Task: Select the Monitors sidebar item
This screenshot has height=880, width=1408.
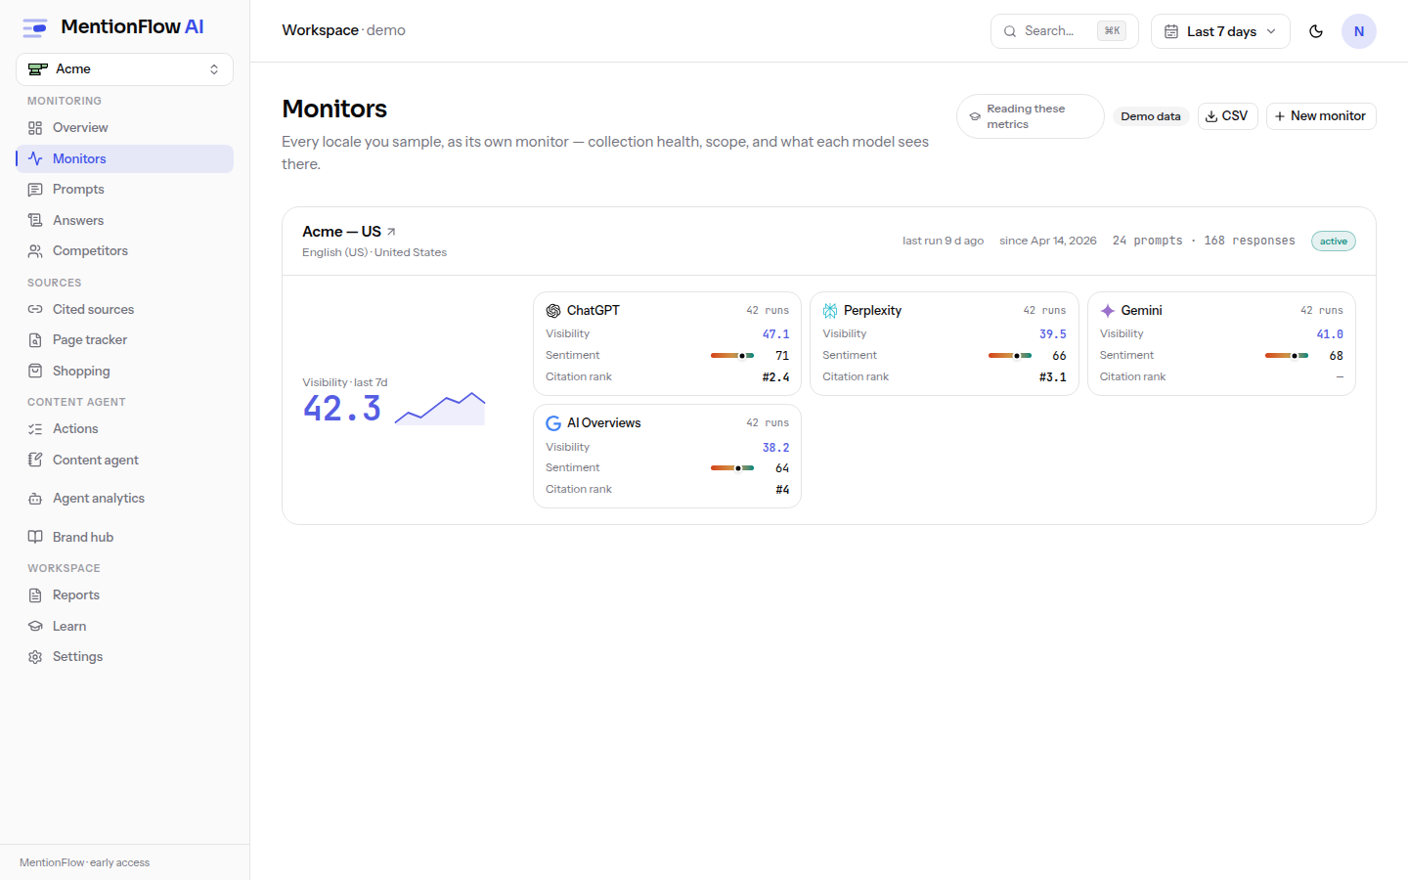Action: 124,158
